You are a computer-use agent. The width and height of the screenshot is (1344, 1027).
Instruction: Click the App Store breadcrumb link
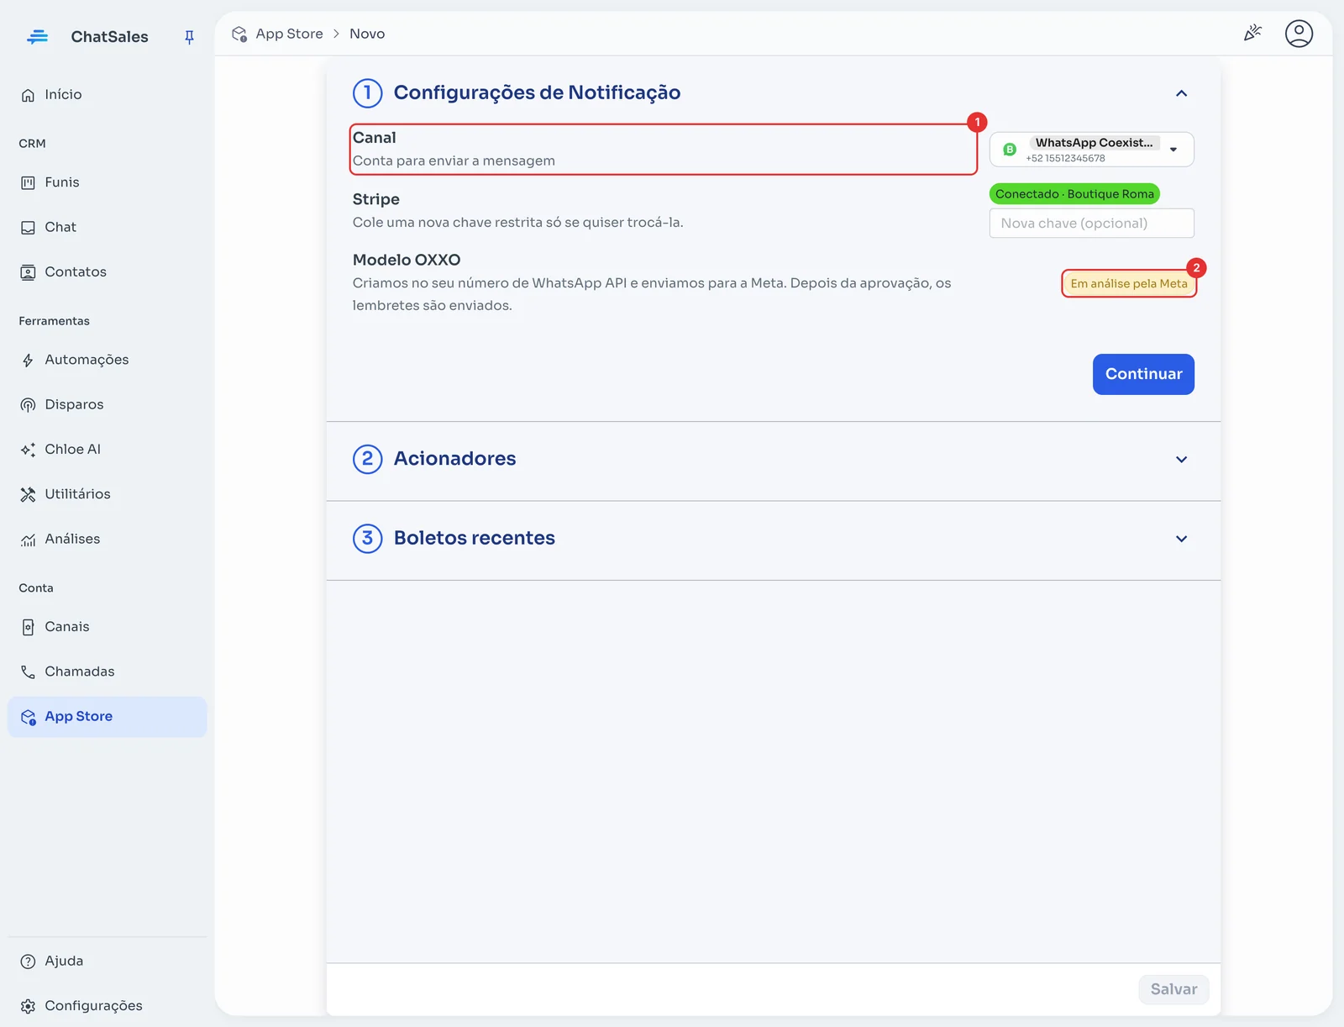pos(289,34)
